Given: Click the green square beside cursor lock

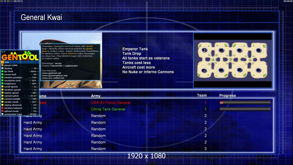Looking at the screenshot, I should click(x=2, y=74).
